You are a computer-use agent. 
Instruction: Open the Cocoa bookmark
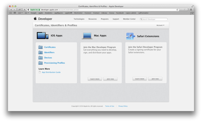tap(112, 13)
